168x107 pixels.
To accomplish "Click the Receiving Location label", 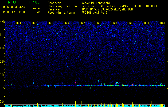I will (62, 6).
